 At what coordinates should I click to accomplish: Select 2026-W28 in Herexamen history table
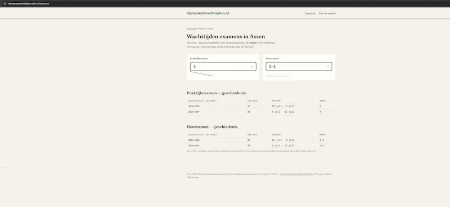[x=193, y=140]
